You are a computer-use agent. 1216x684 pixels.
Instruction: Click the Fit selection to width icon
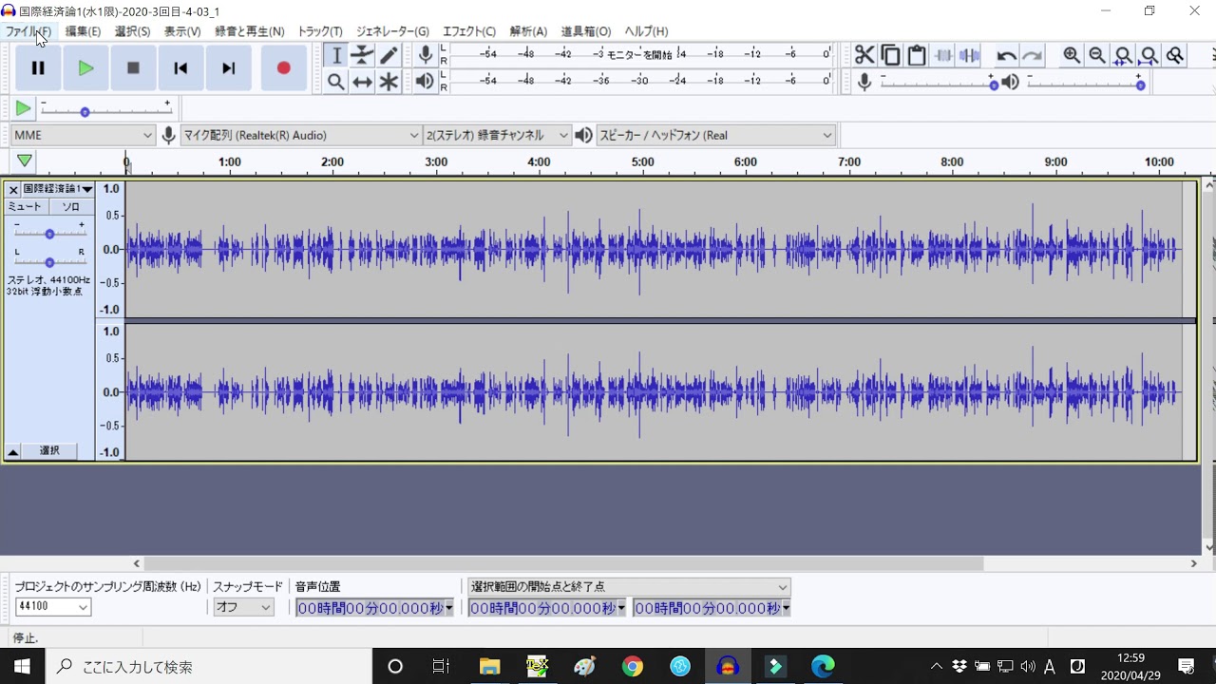pyautogui.click(x=1123, y=55)
